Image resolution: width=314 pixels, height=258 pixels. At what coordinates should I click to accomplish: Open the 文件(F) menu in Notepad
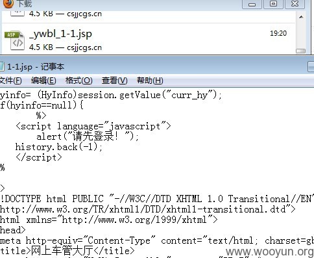(x=10, y=81)
